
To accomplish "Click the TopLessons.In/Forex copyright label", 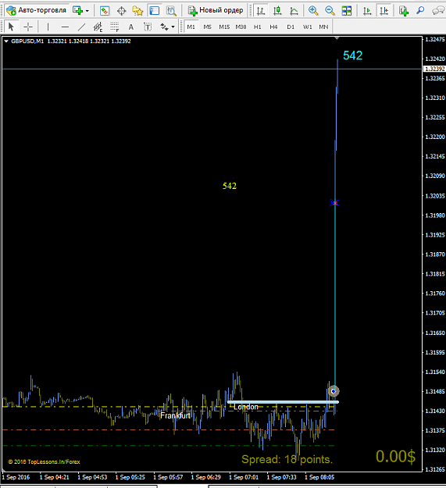I will pyautogui.click(x=44, y=462).
